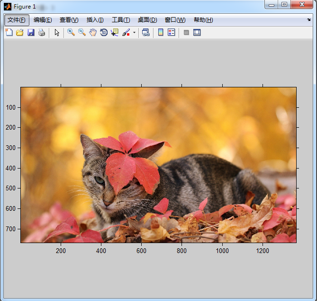This screenshot has width=317, height=301.
Task: Click the dock figure arrow icon
Action: point(309,19)
